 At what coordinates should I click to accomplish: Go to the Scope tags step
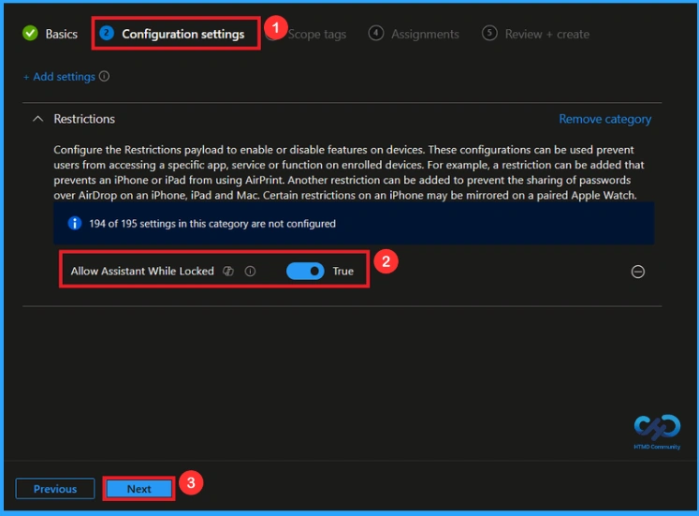316,35
